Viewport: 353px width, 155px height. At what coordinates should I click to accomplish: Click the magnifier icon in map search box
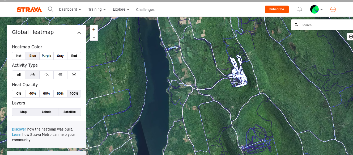pos(297,25)
